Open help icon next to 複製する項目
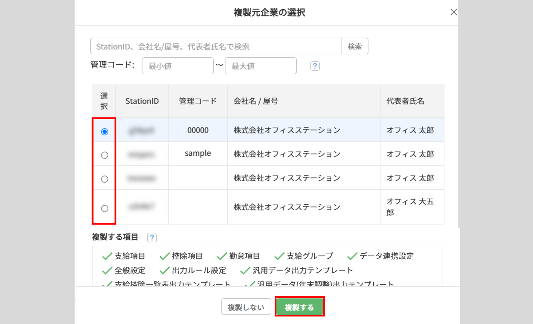The height and width of the screenshot is (324, 533). point(152,238)
